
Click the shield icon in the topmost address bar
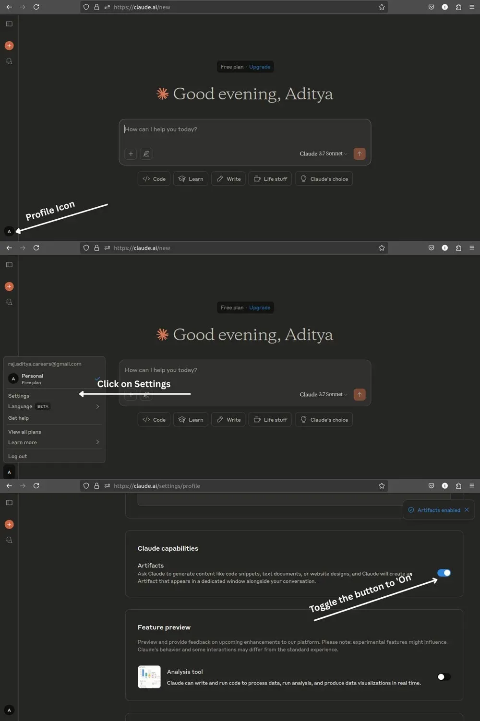[86, 7]
